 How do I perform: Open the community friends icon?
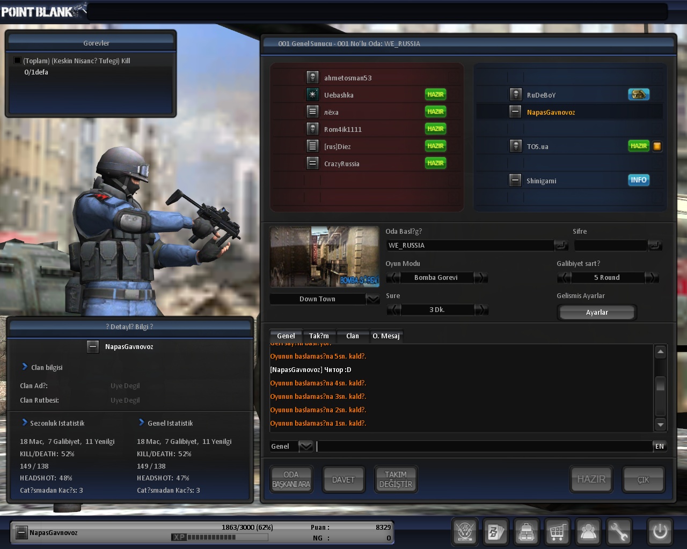click(588, 532)
